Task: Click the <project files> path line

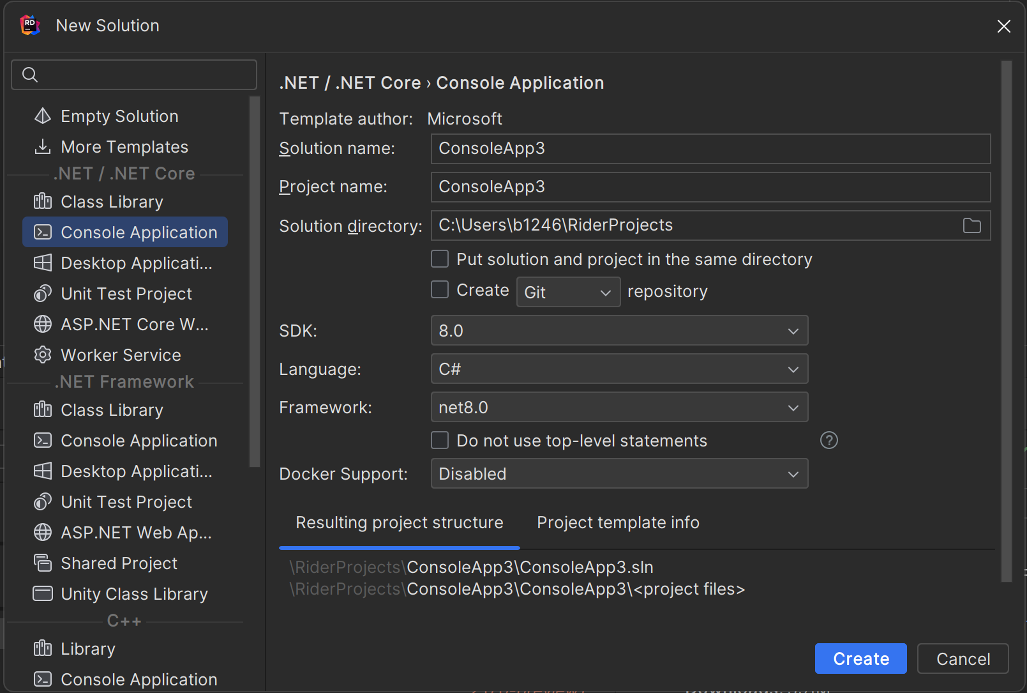Action: [517, 589]
